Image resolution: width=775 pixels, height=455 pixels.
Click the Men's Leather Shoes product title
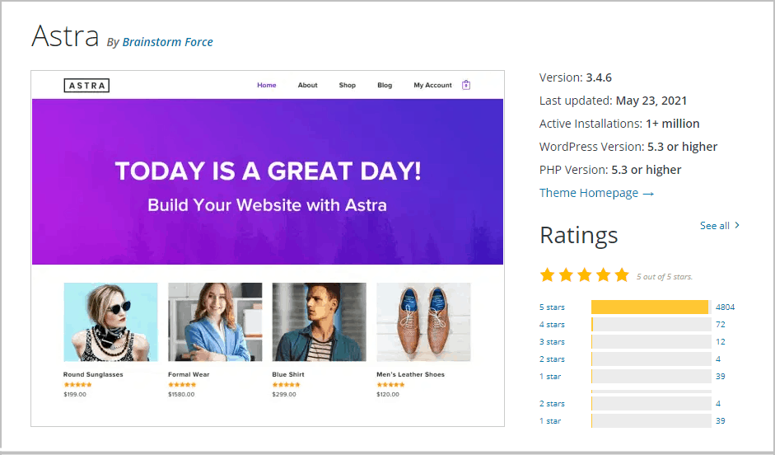410,374
